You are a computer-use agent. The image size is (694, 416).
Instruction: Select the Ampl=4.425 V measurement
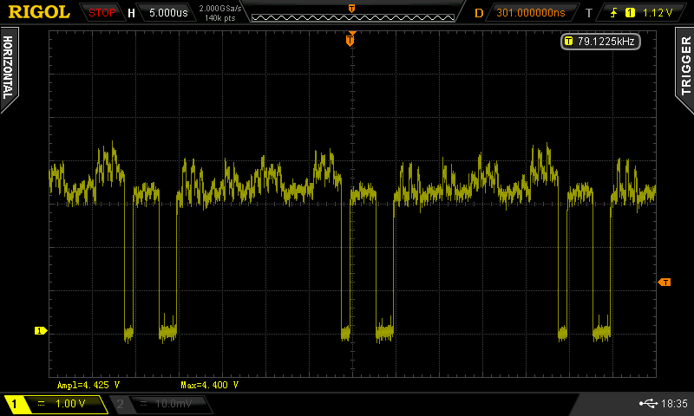[88, 384]
